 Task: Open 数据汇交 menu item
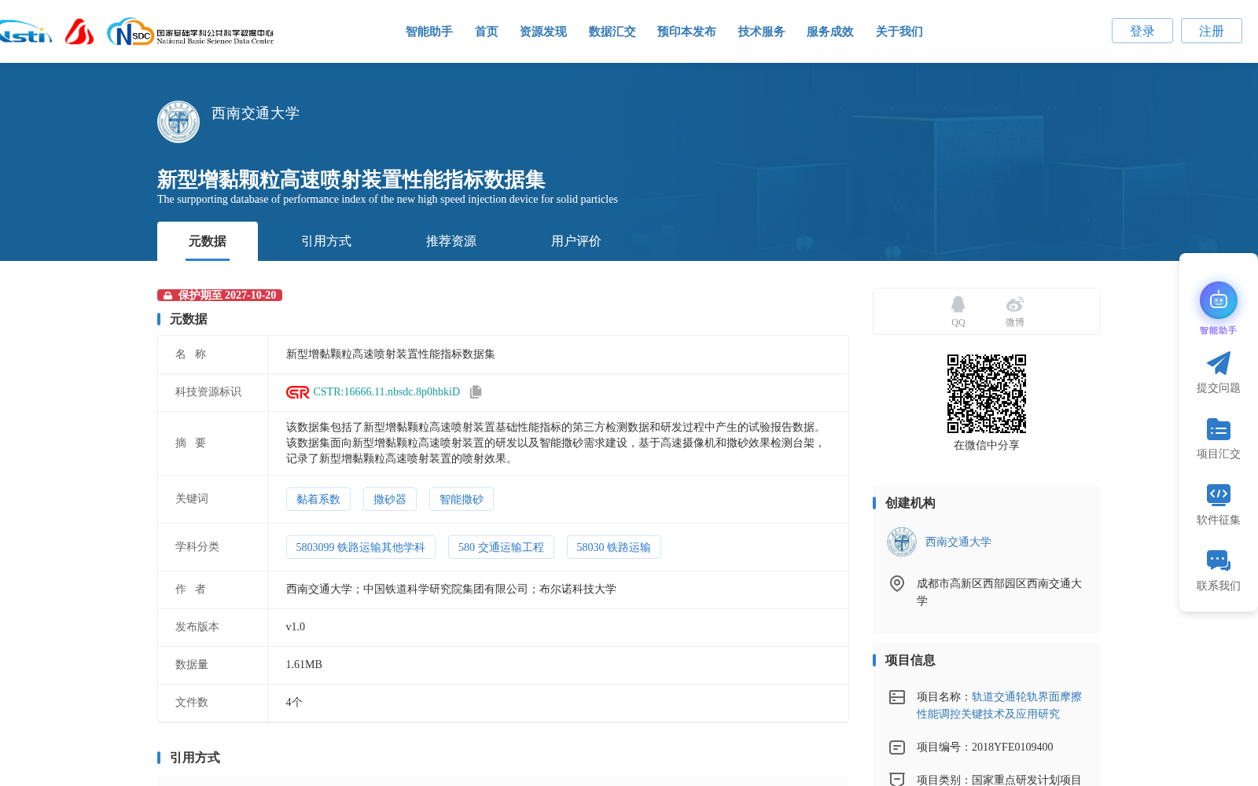[612, 31]
